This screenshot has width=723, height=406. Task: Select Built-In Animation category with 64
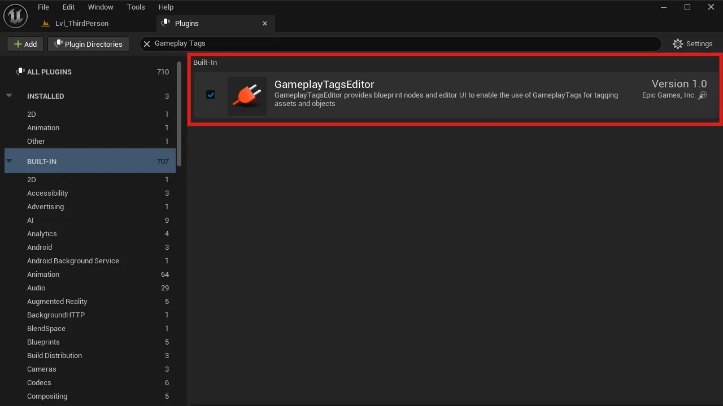coord(90,274)
